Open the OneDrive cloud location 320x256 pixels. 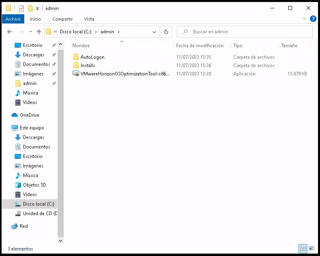click(x=29, y=115)
